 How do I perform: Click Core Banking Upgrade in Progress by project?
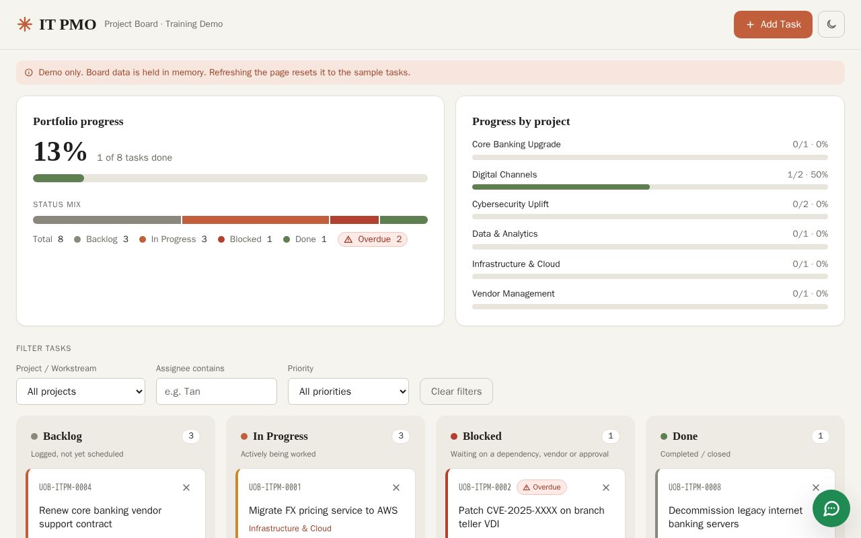pos(517,145)
